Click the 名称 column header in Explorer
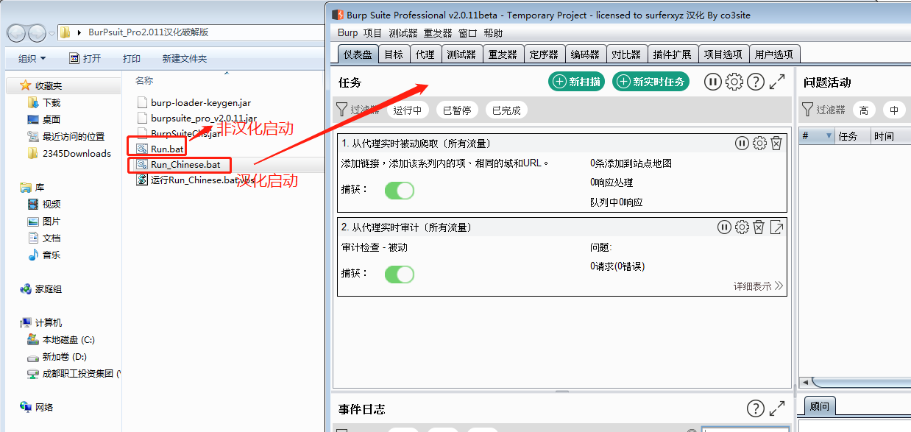The height and width of the screenshot is (432, 911). click(x=144, y=80)
